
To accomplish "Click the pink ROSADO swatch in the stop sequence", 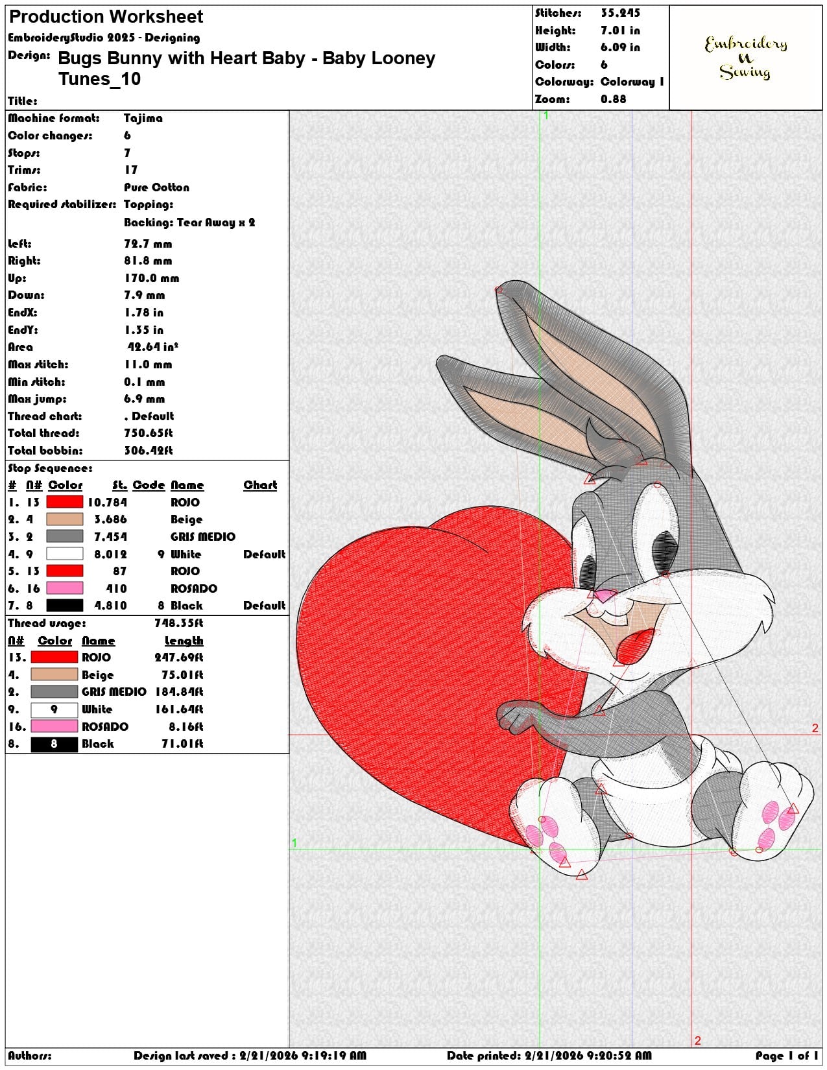I will (65, 588).
